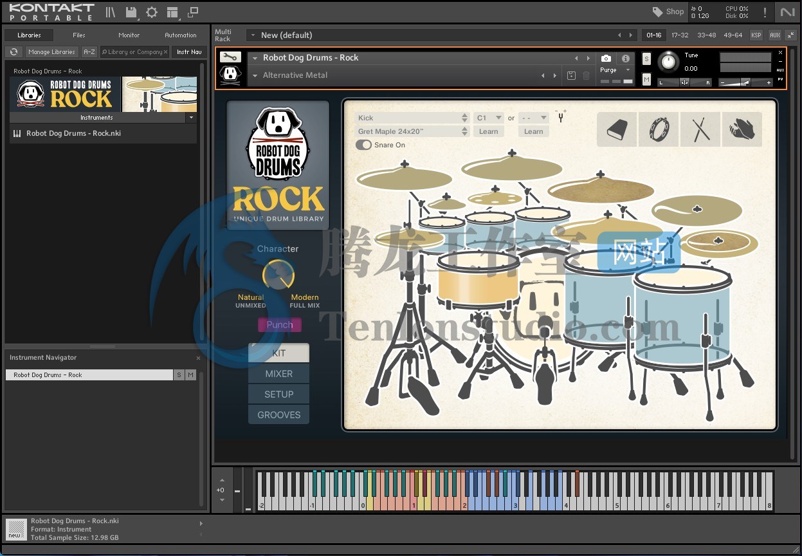
Task: Expand the Robot Dog Drums - Rock instrument menu
Action: click(255, 58)
